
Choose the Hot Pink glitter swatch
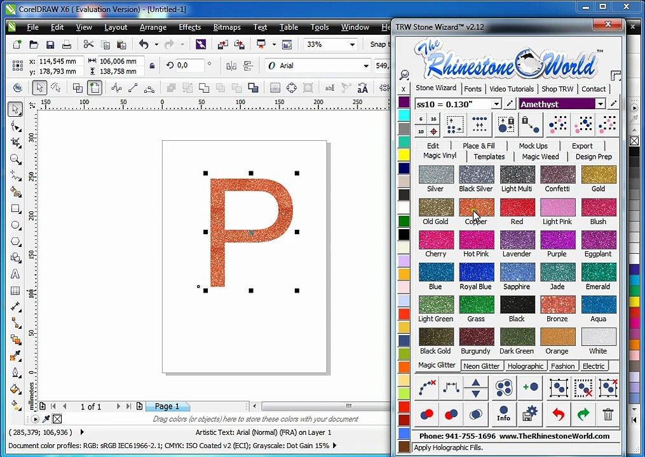(477, 239)
